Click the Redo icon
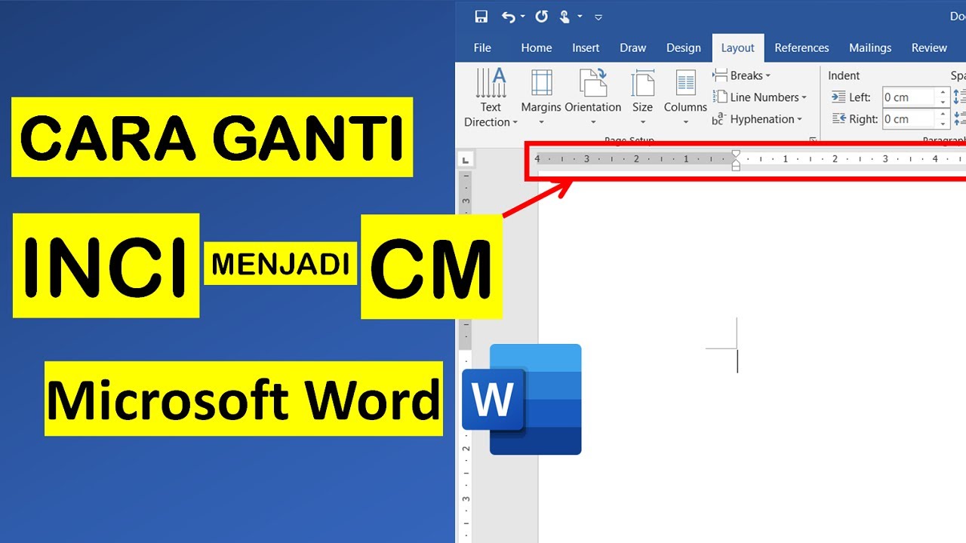The height and width of the screenshot is (543, 966). pos(541,16)
